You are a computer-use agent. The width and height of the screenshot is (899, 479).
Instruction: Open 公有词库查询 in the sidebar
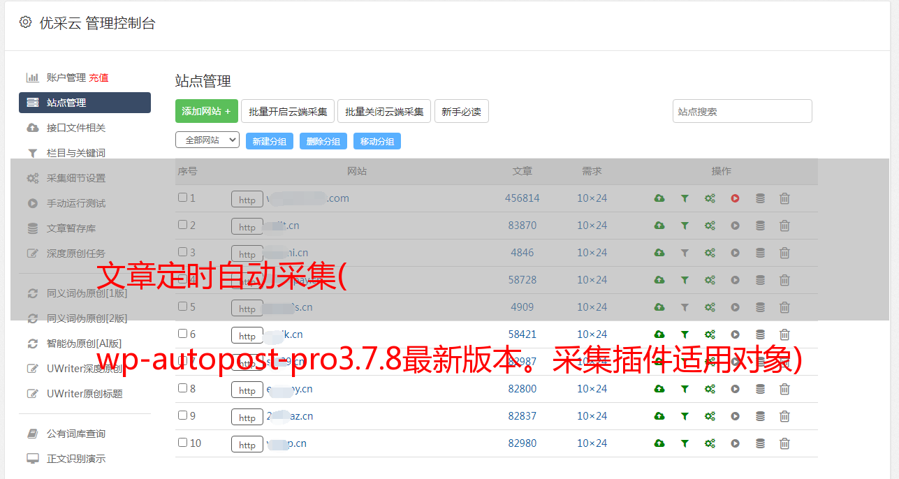click(76, 434)
